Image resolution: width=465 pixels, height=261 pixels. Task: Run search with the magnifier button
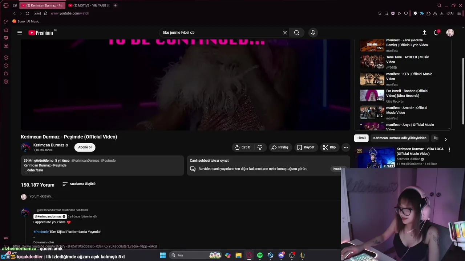[x=297, y=33]
